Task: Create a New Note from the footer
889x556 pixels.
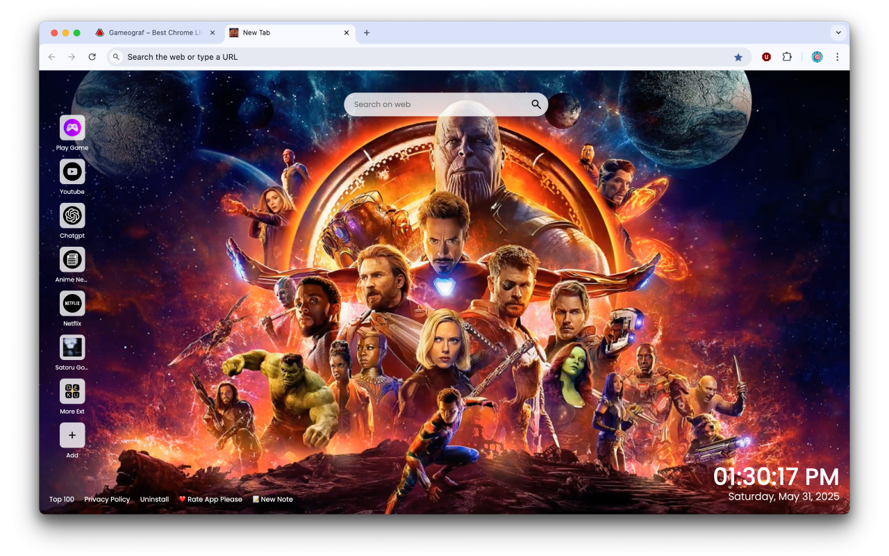Action: point(273,499)
